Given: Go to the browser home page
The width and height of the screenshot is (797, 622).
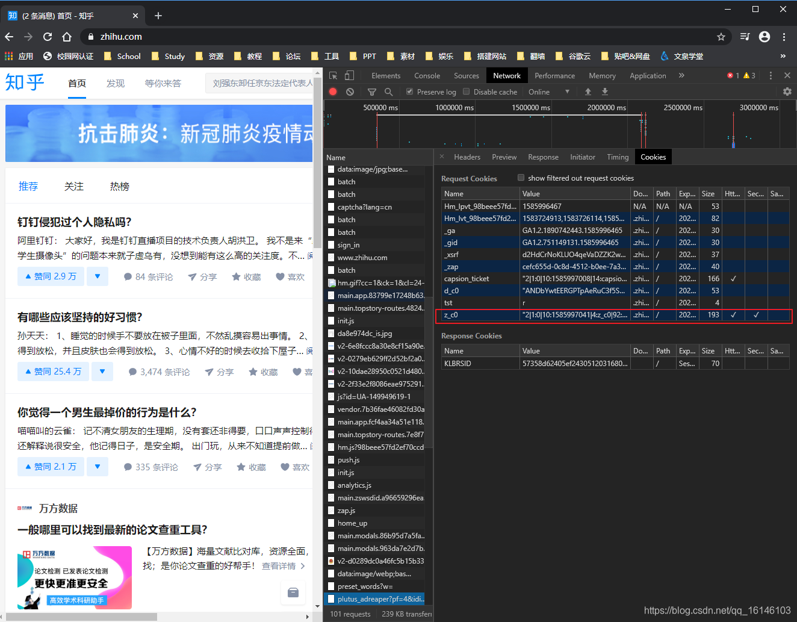Looking at the screenshot, I should [x=67, y=37].
